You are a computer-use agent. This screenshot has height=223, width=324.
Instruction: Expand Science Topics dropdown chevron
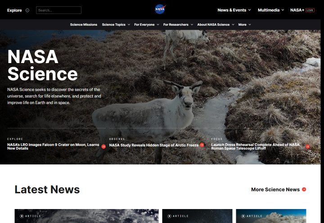pos(129,25)
